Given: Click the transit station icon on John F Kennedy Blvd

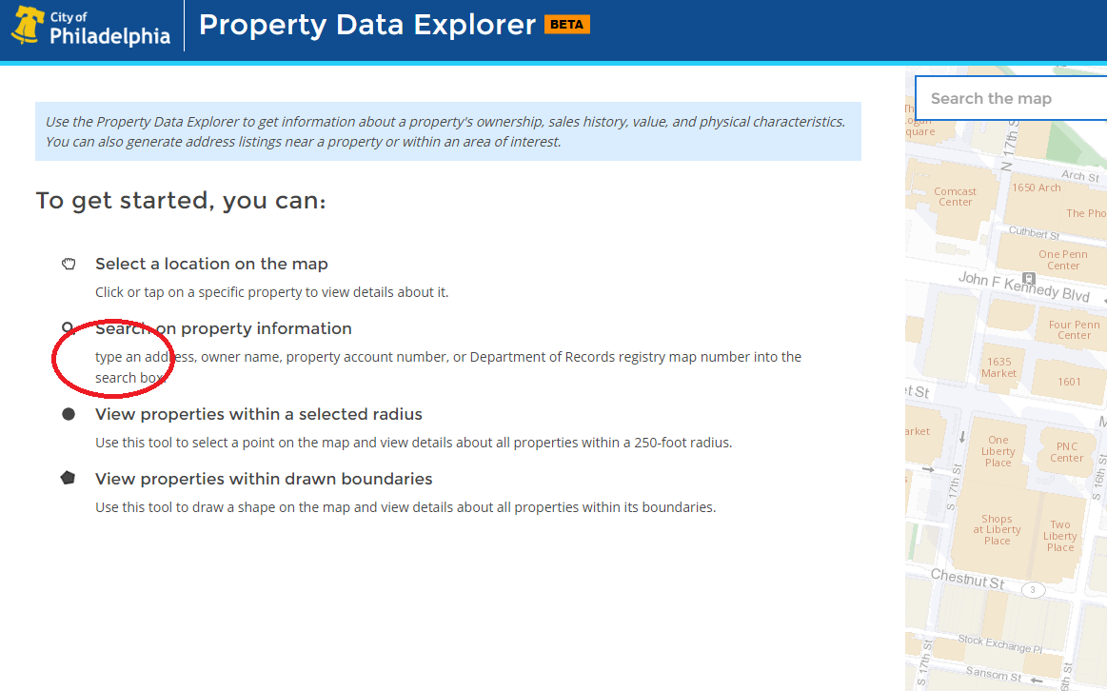Looking at the screenshot, I should coord(1029,279).
